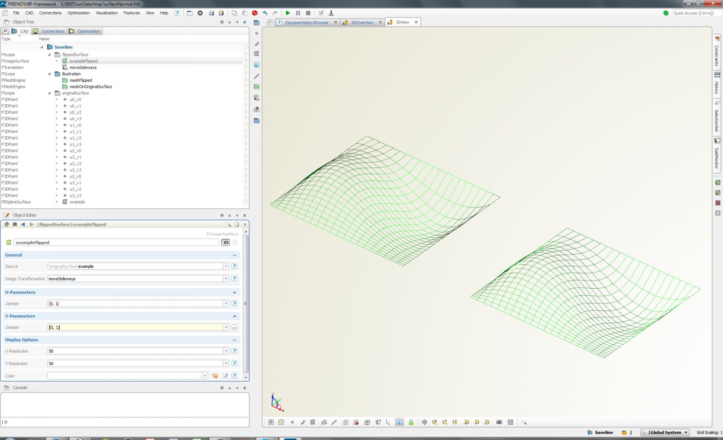
Task: Collapse the originalSurface scope in tree
Action: (x=49, y=93)
